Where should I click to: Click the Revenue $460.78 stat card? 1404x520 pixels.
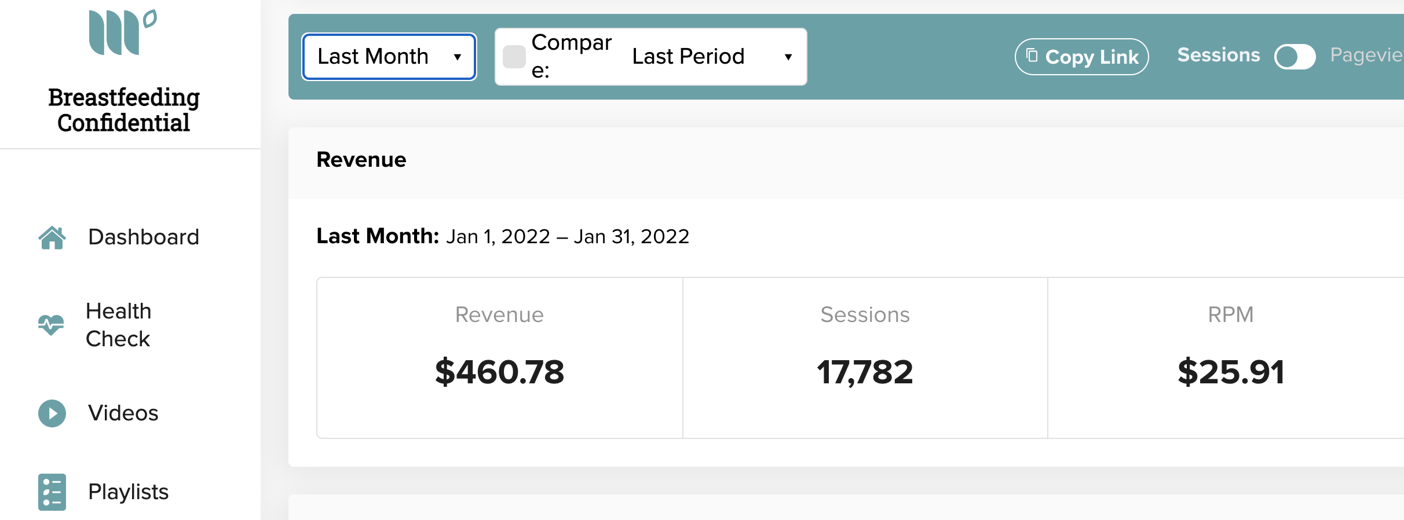click(x=500, y=358)
